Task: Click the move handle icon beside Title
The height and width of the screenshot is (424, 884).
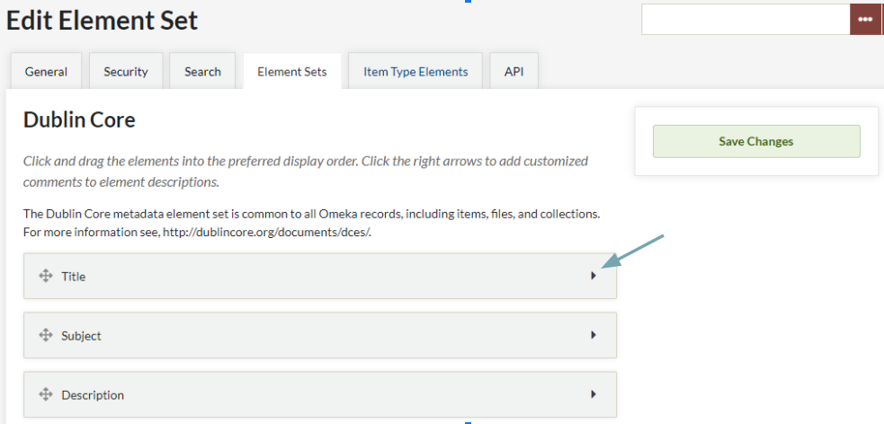Action: point(46,276)
